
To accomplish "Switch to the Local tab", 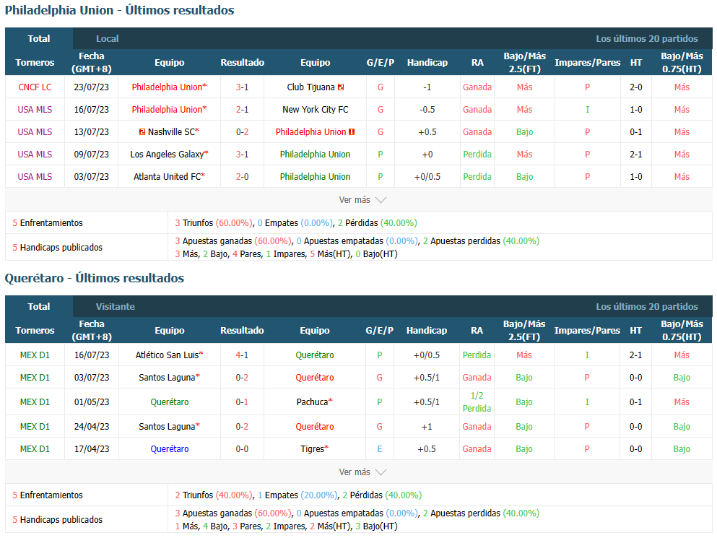I will pos(108,38).
